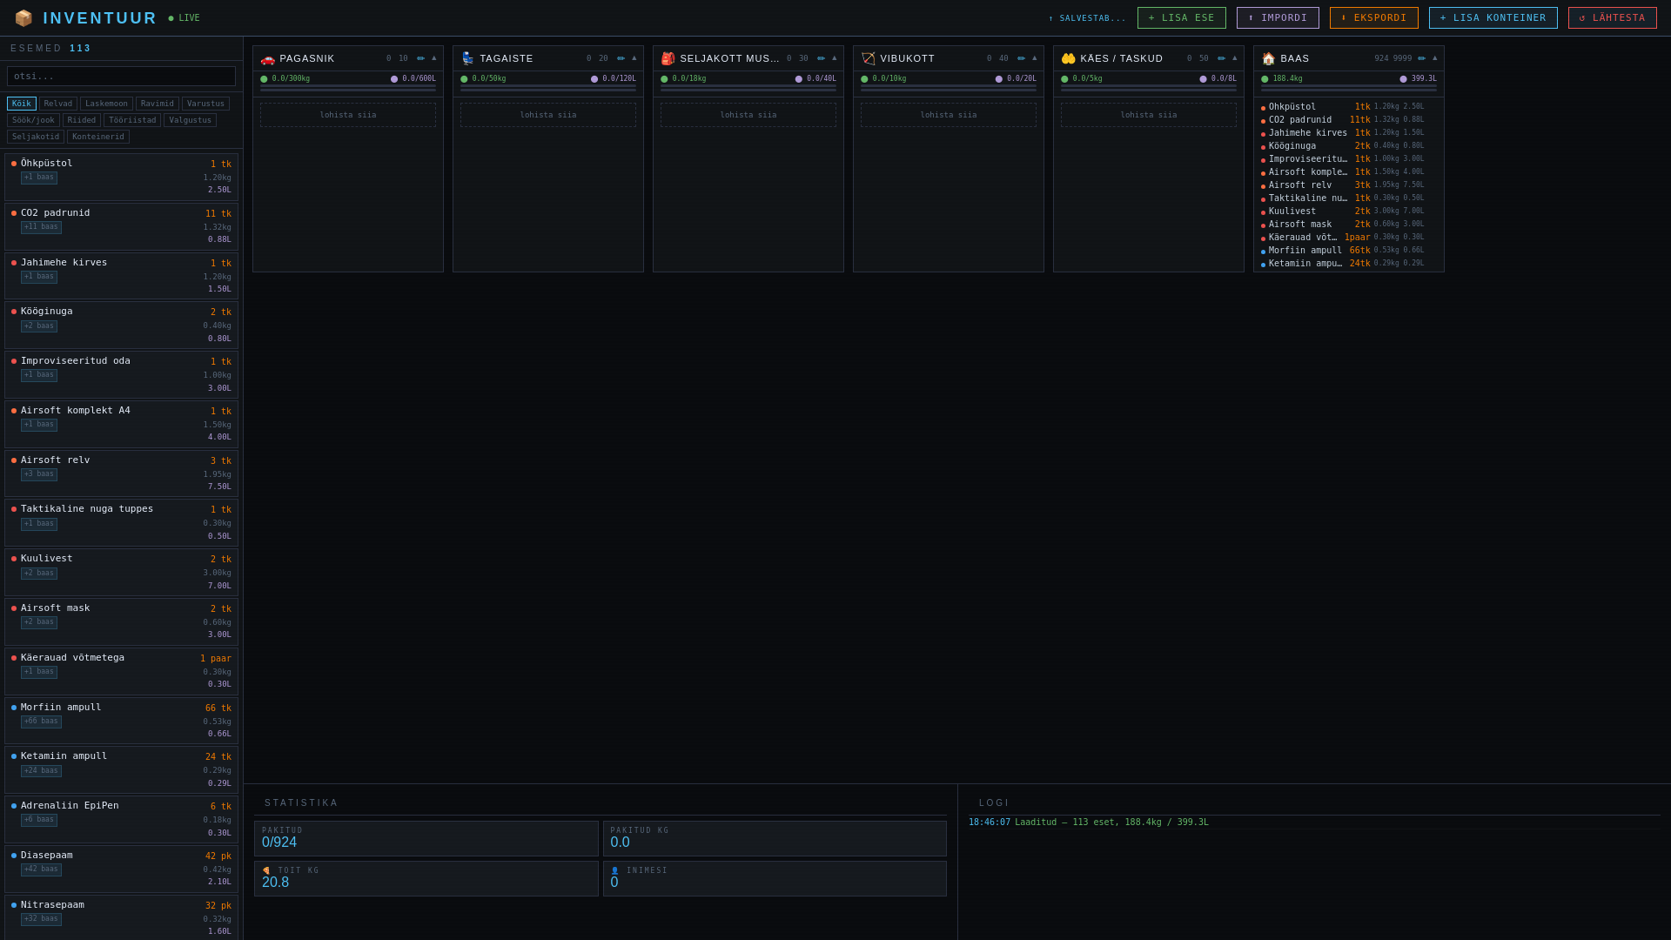Select Kuulivest in items list
The image size is (1671, 940).
(121, 573)
